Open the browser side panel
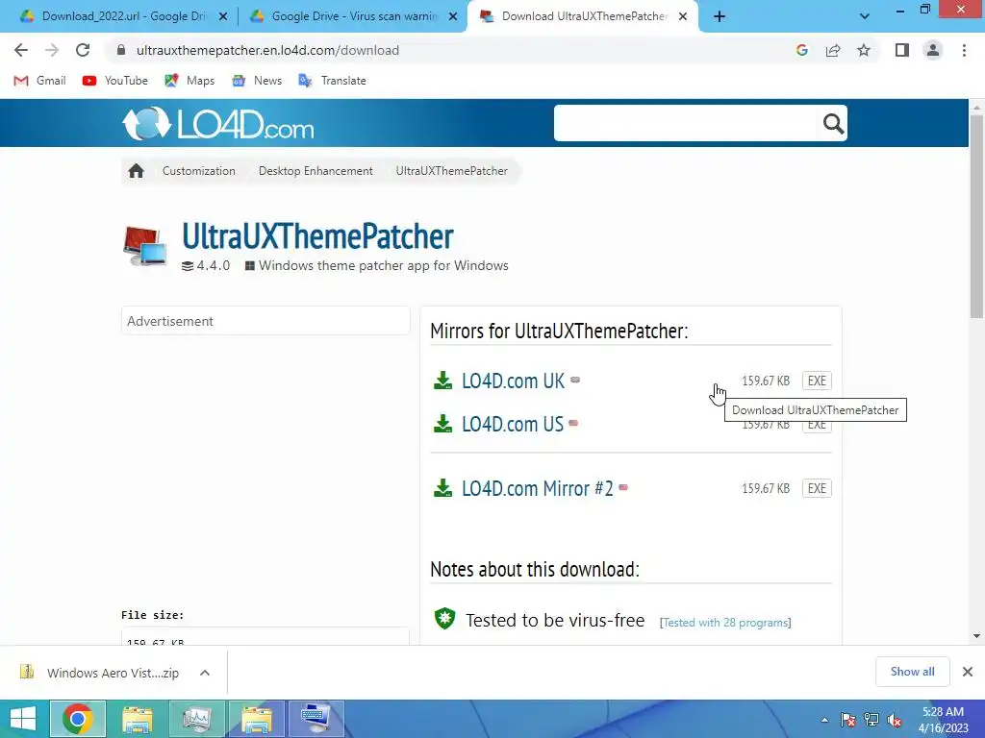Screen dimensions: 985x738 (x=902, y=50)
